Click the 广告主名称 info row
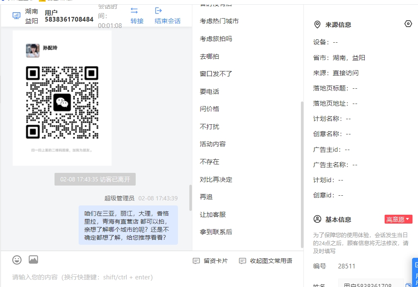Image resolution: width=418 pixels, height=287 pixels. (x=335, y=165)
